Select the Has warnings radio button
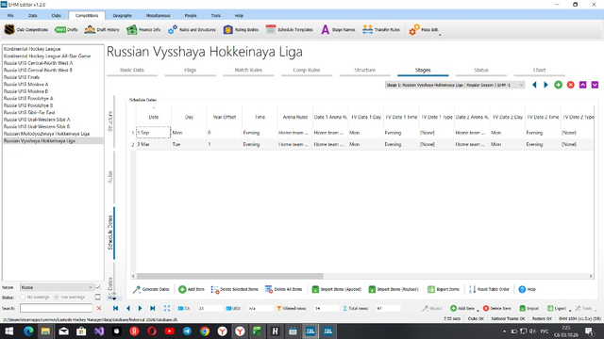This screenshot has width=604, height=339. 57,298
